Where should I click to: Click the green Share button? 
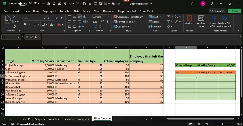[235, 11]
